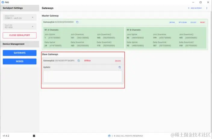
Task: Open the Baud rate dropdown
Action: (x=20, y=27)
